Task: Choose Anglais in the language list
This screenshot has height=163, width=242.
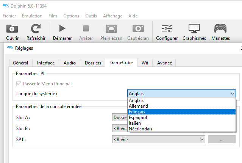Action: click(x=181, y=100)
